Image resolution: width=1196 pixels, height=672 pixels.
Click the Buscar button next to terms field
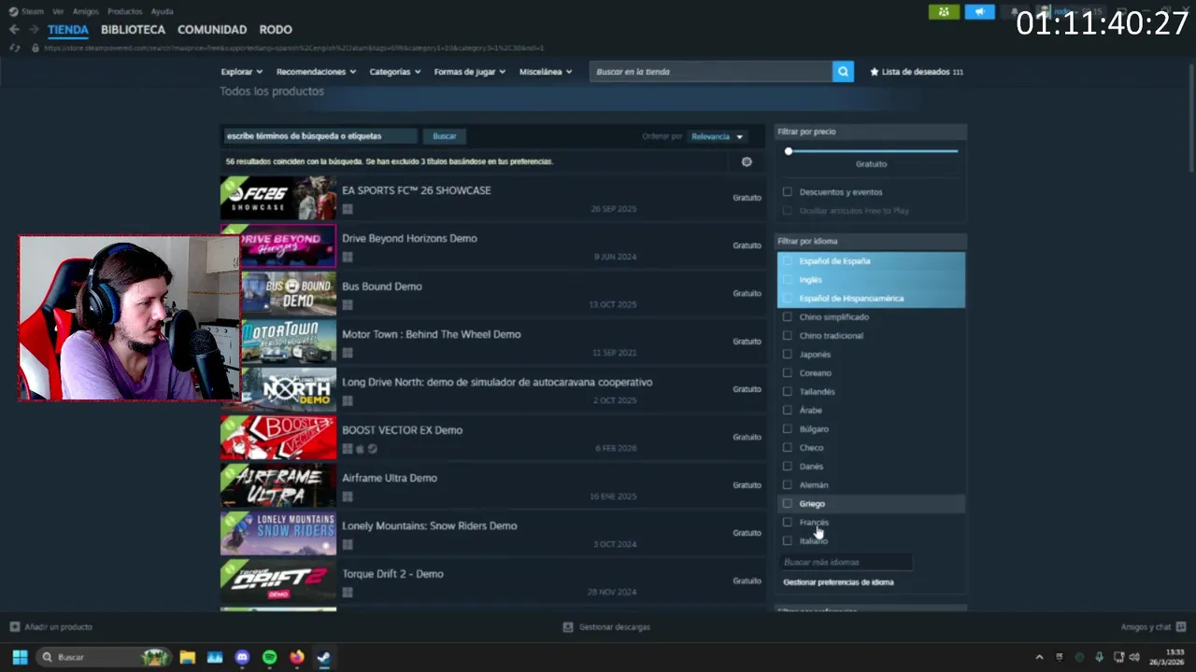[x=445, y=136]
